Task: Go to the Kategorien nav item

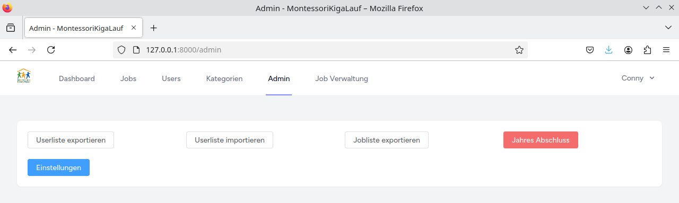Action: 224,78
